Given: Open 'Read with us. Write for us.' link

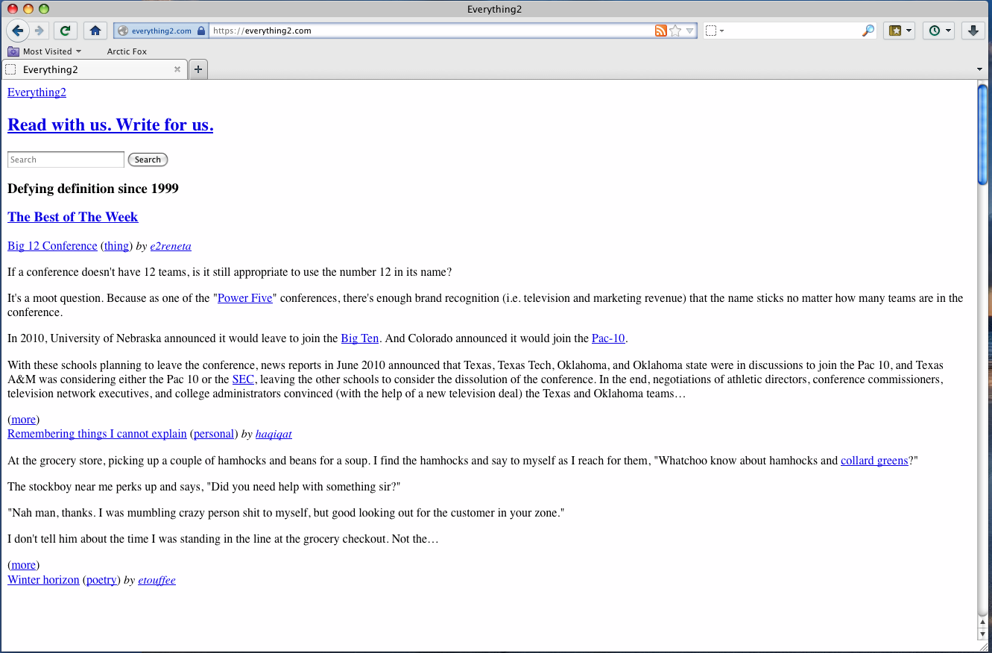Looking at the screenshot, I should click(x=110, y=124).
